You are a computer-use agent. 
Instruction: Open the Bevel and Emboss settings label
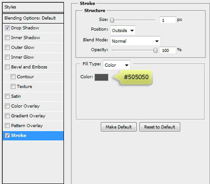click(29, 67)
